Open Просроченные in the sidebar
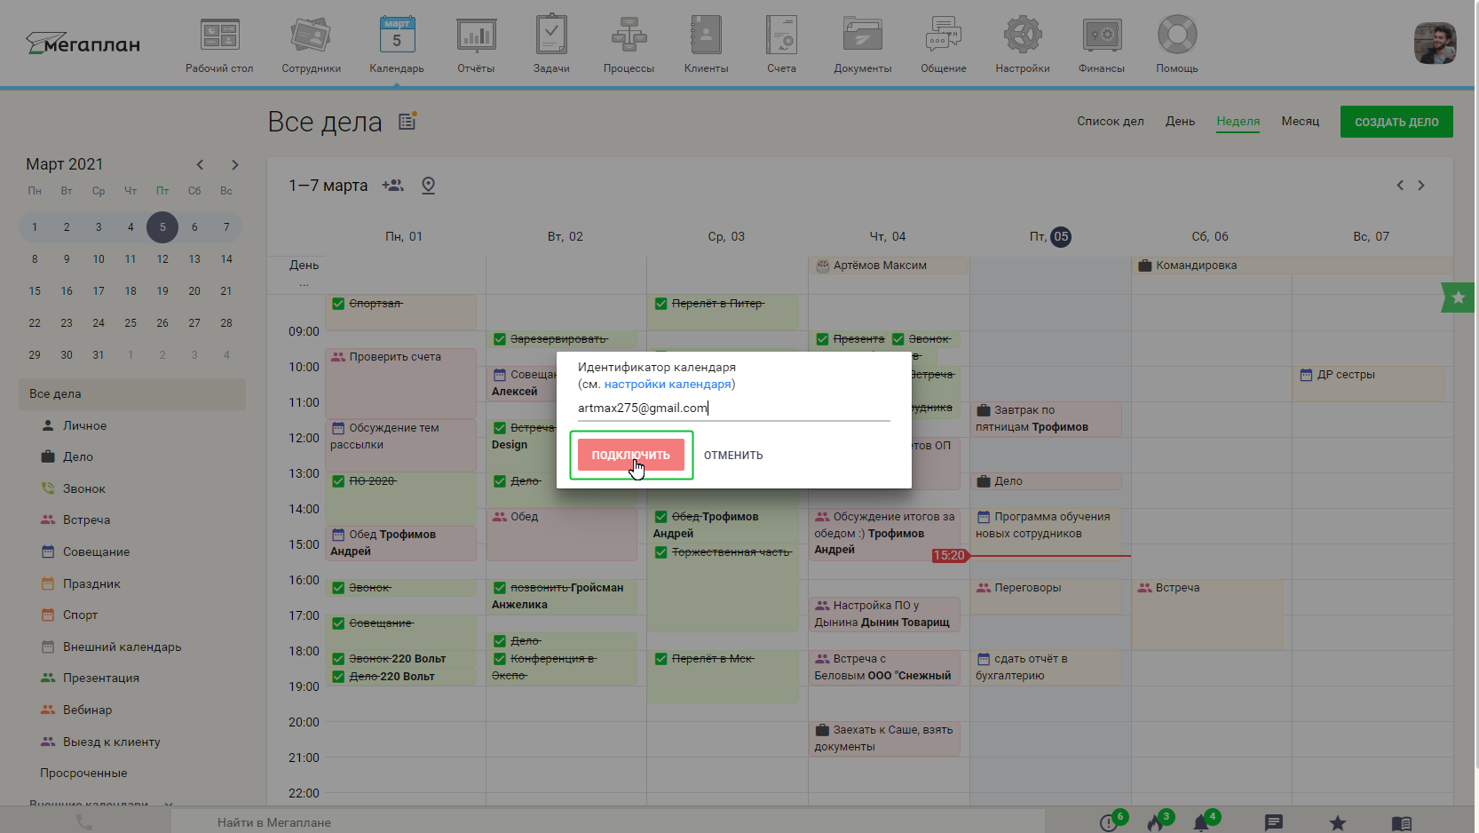Viewport: 1479px width, 833px height. (83, 773)
